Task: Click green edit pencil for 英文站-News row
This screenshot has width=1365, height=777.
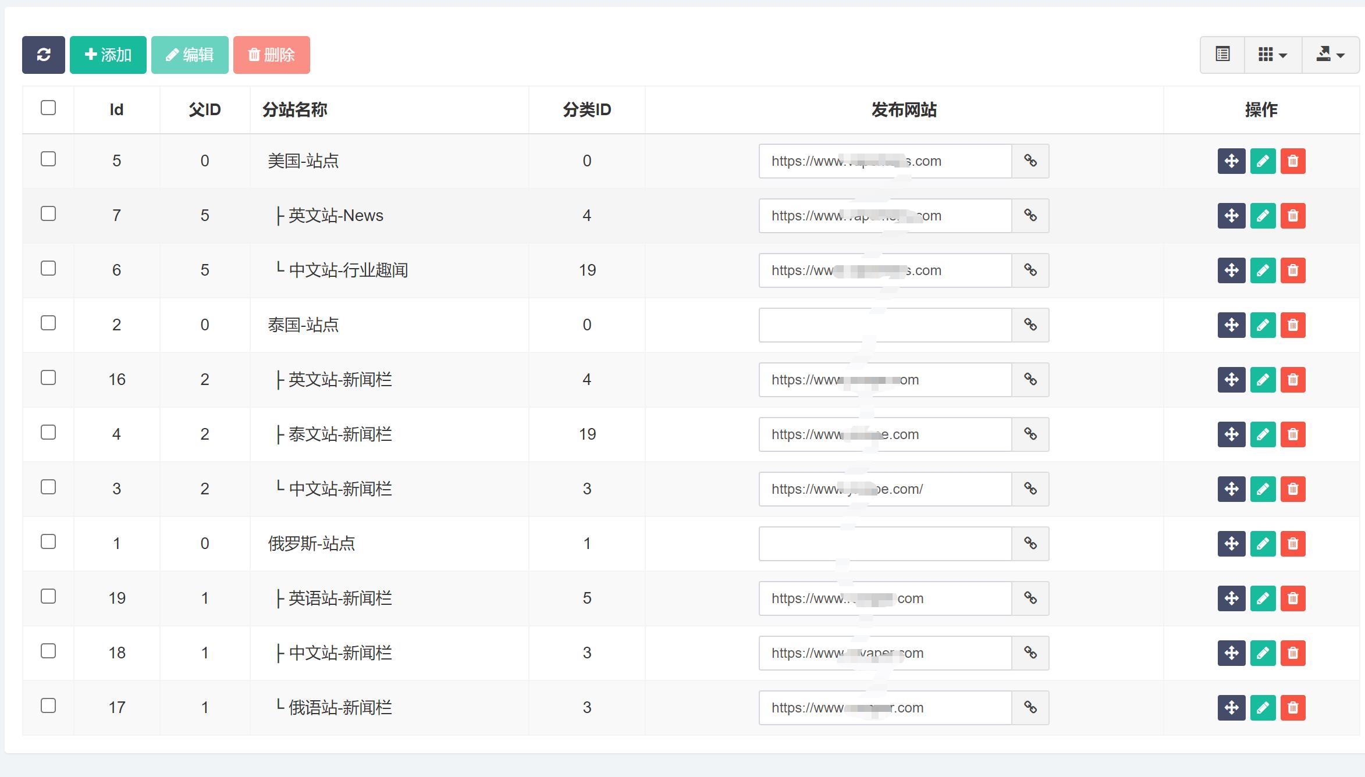Action: pyautogui.click(x=1263, y=216)
